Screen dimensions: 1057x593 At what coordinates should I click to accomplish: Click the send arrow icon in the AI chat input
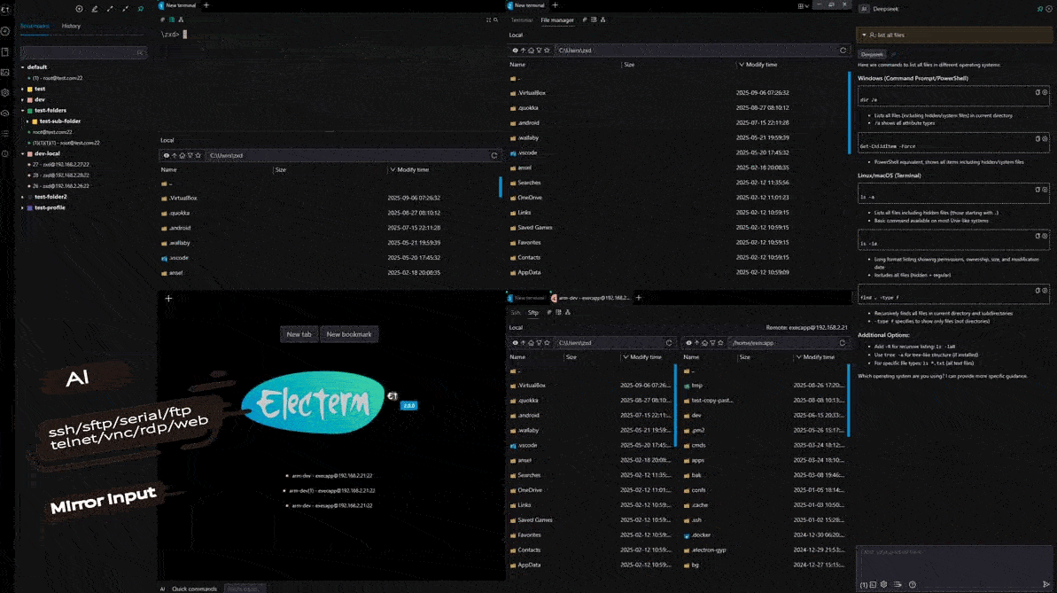1045,584
